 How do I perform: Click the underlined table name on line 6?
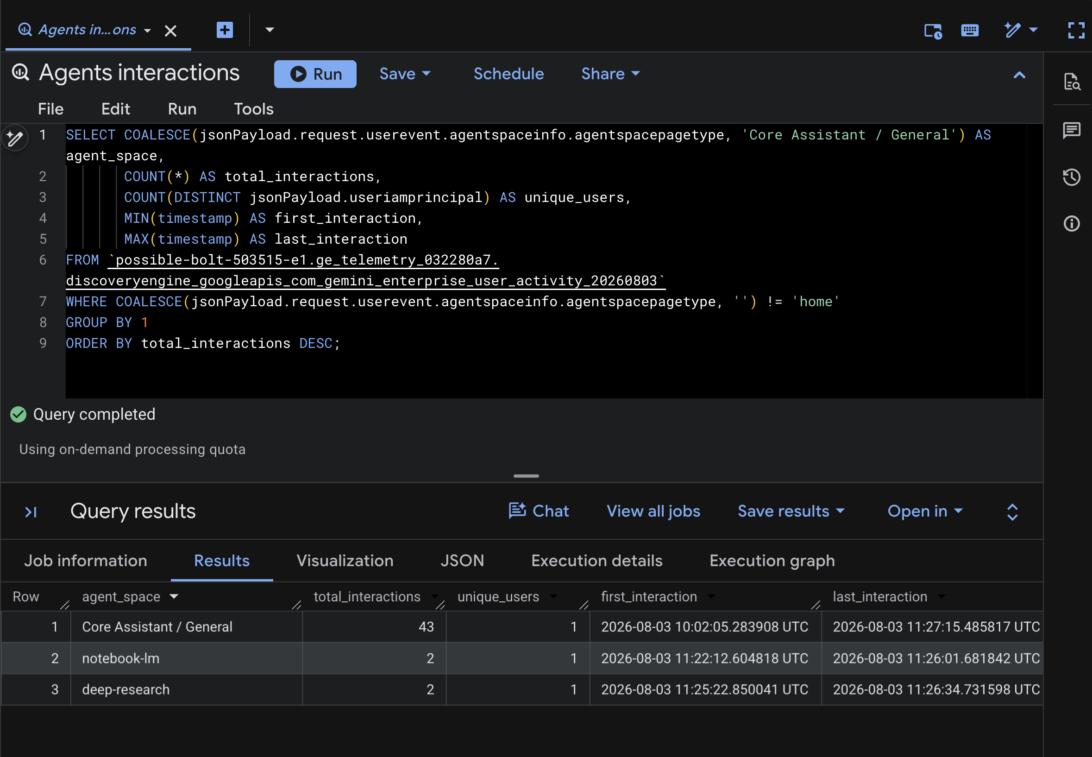click(x=365, y=271)
